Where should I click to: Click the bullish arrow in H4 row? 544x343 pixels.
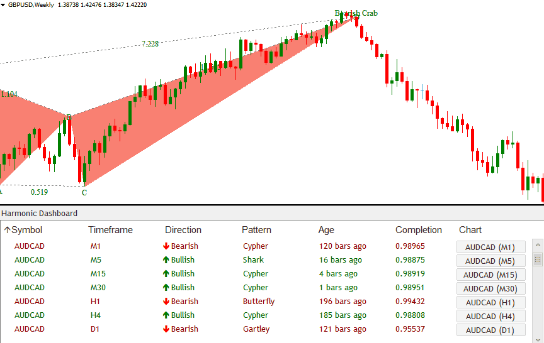pos(166,315)
